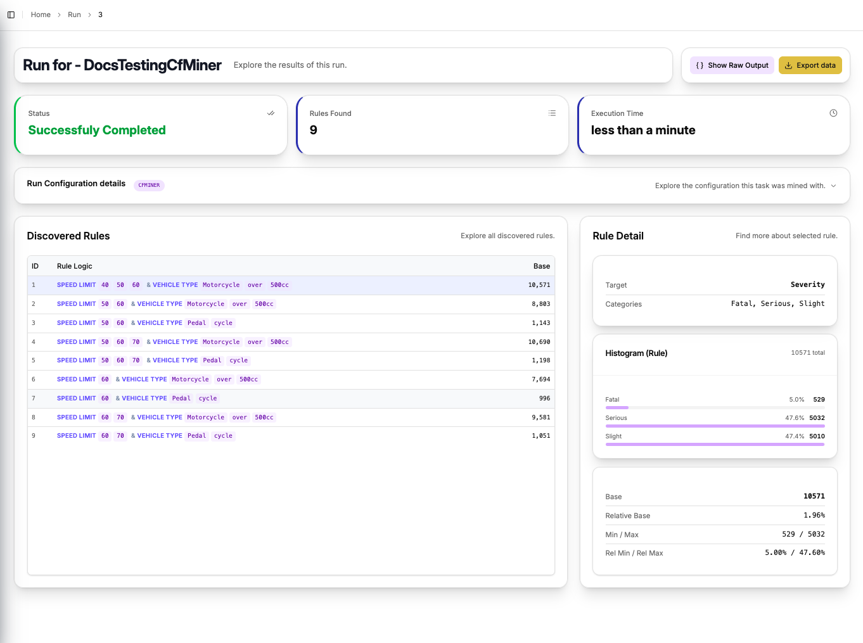The width and height of the screenshot is (863, 643).
Task: Click the braces icon on Show Raw Output
Action: point(700,65)
